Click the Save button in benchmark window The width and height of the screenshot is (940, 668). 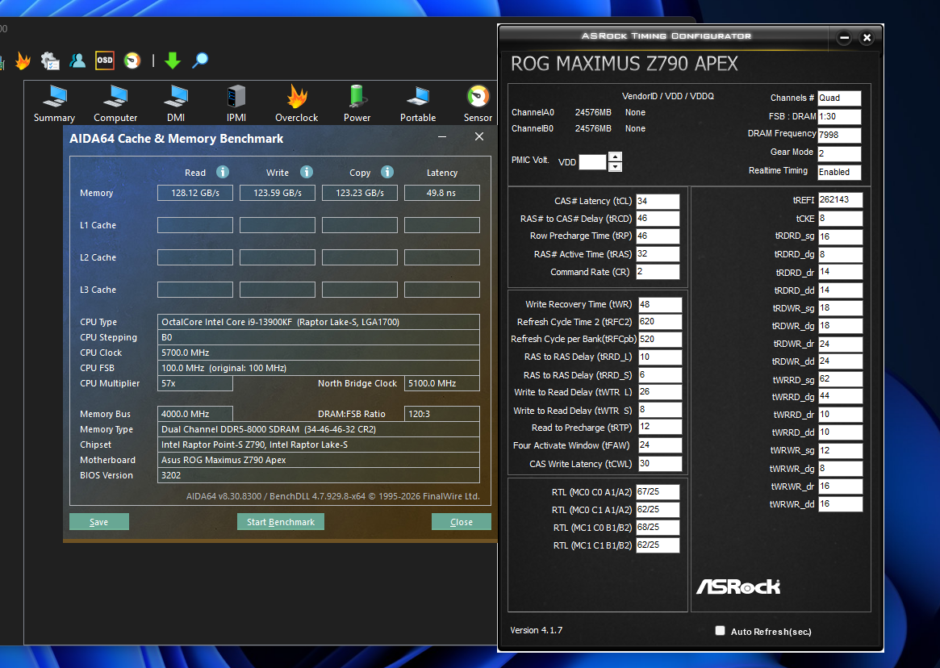[x=99, y=522]
